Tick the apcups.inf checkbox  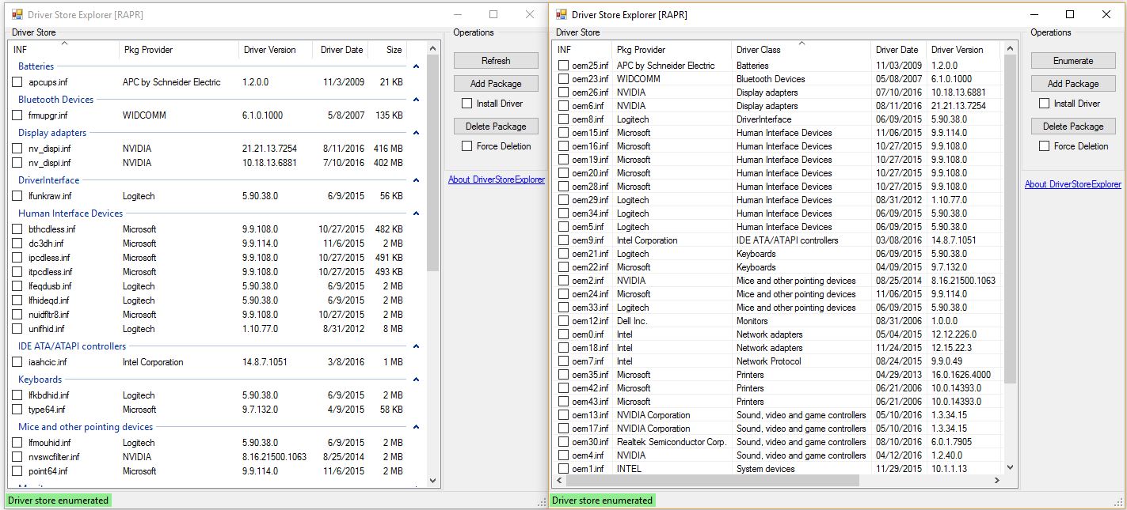click(x=17, y=82)
